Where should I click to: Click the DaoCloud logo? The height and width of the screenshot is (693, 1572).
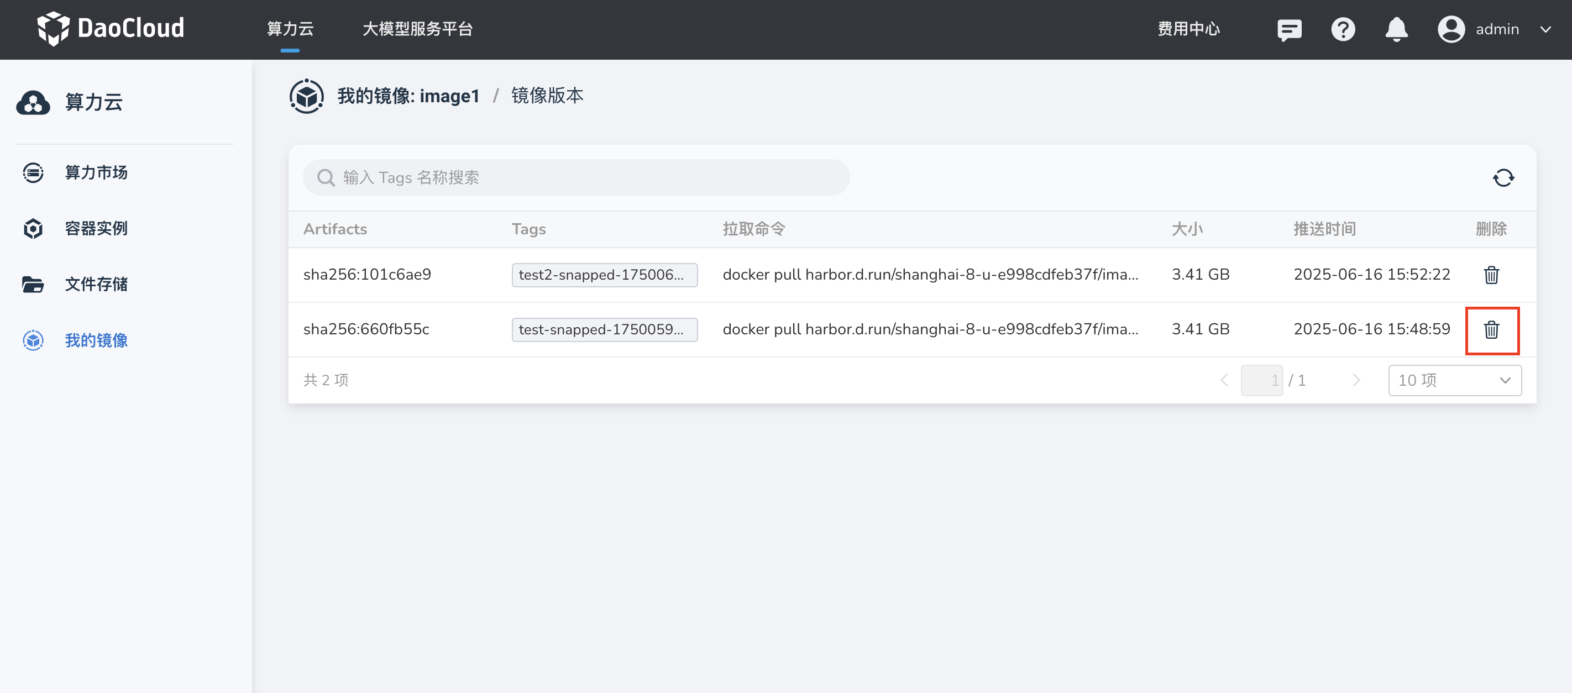[x=111, y=28]
